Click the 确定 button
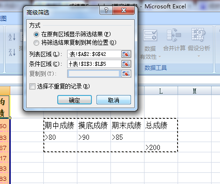The width and height of the screenshot is (220, 184). click(75, 100)
